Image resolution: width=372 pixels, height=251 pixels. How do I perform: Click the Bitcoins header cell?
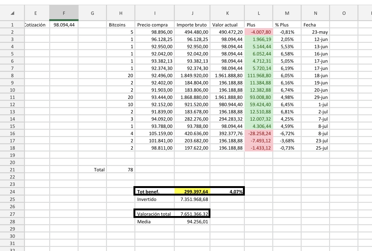[x=121, y=25]
